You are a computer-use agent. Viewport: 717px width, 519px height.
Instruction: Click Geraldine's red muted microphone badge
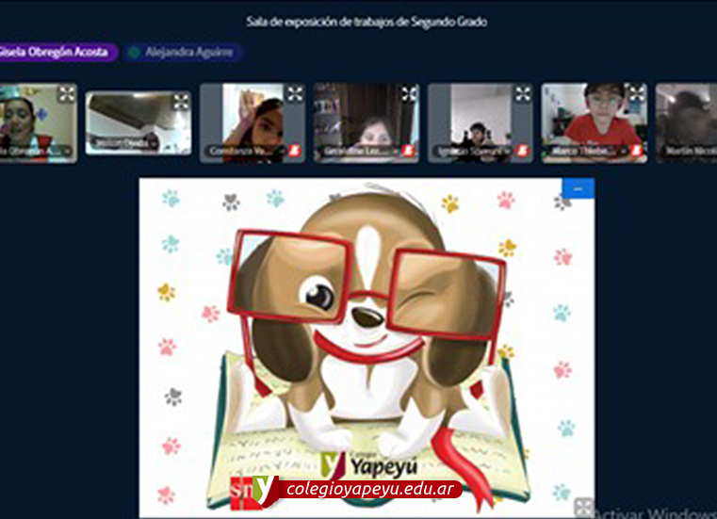tap(407, 151)
